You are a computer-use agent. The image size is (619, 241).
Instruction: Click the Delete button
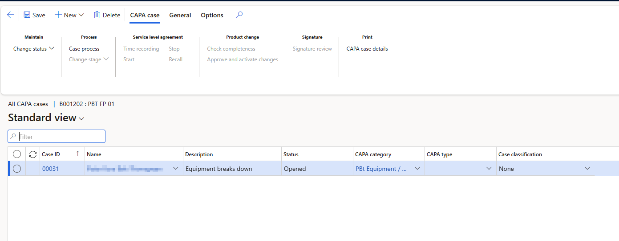click(107, 15)
